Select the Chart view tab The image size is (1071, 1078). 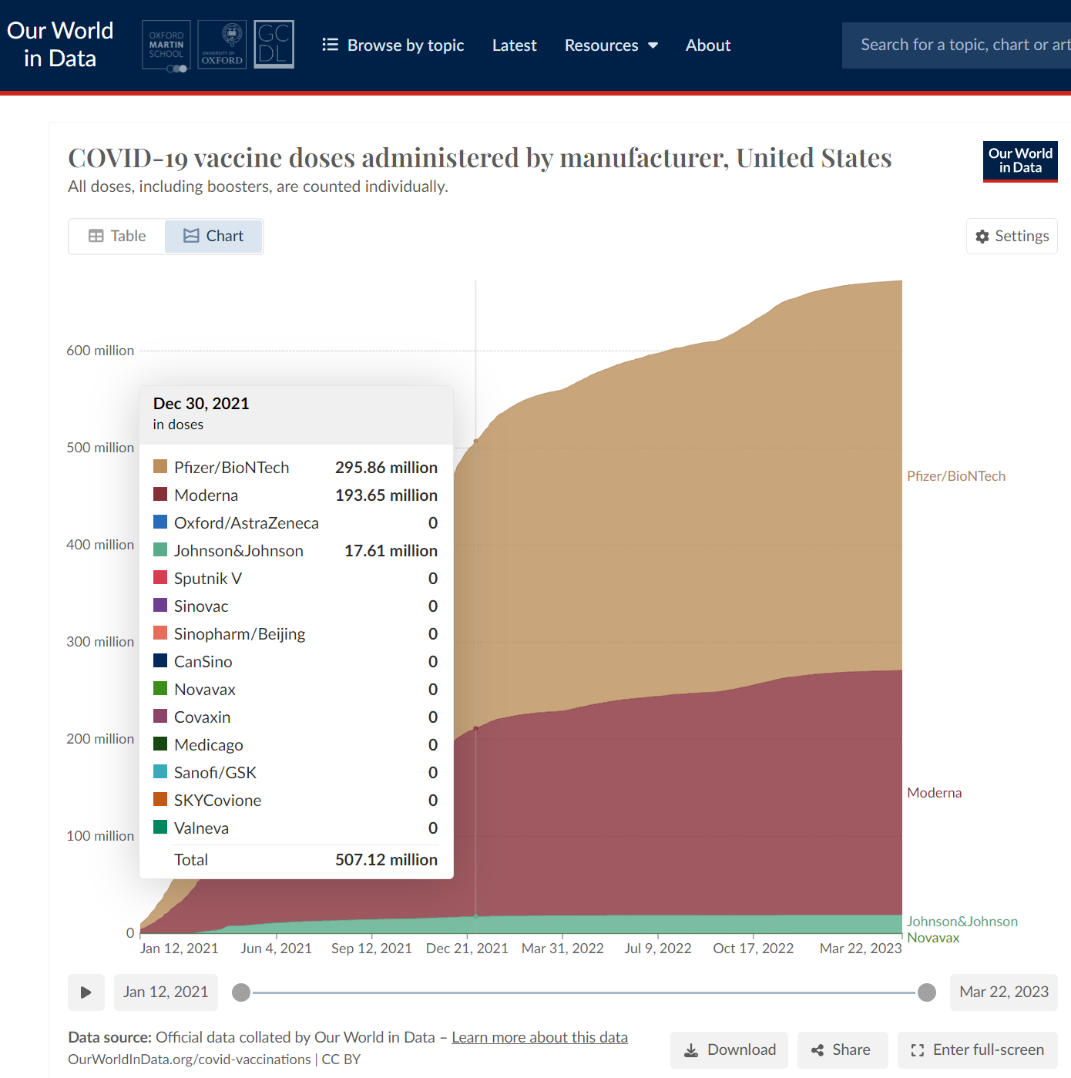click(x=213, y=237)
